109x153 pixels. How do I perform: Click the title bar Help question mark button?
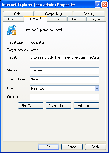click(98, 4)
